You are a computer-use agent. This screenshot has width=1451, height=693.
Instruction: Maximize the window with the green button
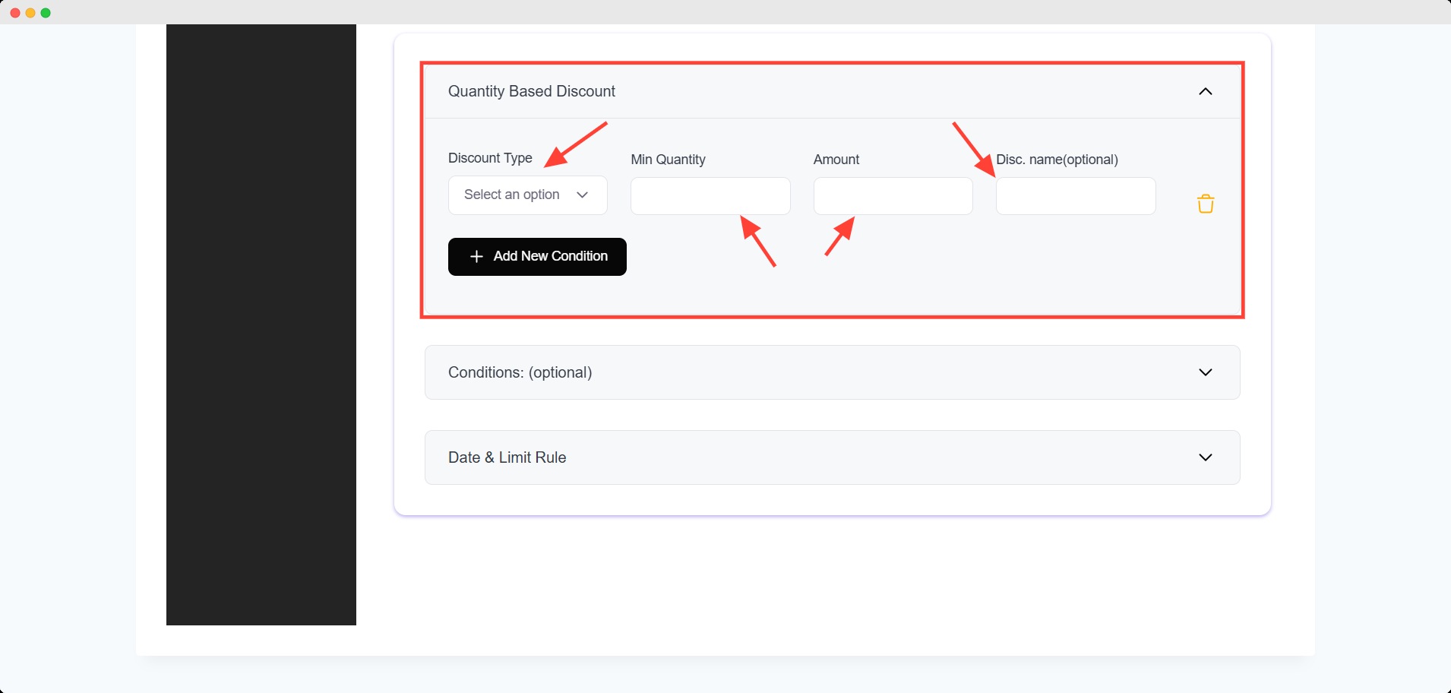[x=46, y=13]
